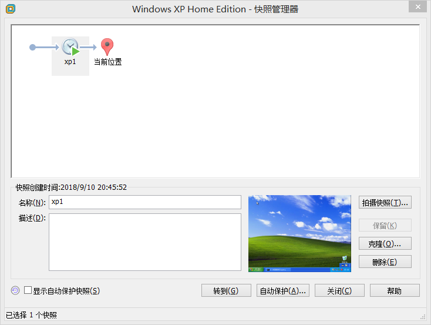Close the manager with 关闭(C) button
This screenshot has width=431, height=325.
(x=339, y=290)
